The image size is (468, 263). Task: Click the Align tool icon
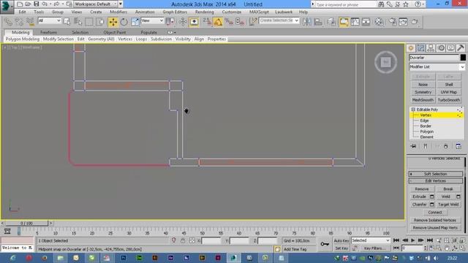click(x=318, y=22)
